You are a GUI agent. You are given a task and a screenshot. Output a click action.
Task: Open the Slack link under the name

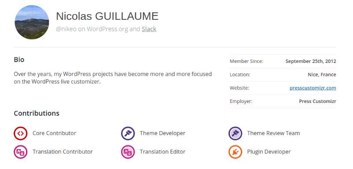coord(149,29)
